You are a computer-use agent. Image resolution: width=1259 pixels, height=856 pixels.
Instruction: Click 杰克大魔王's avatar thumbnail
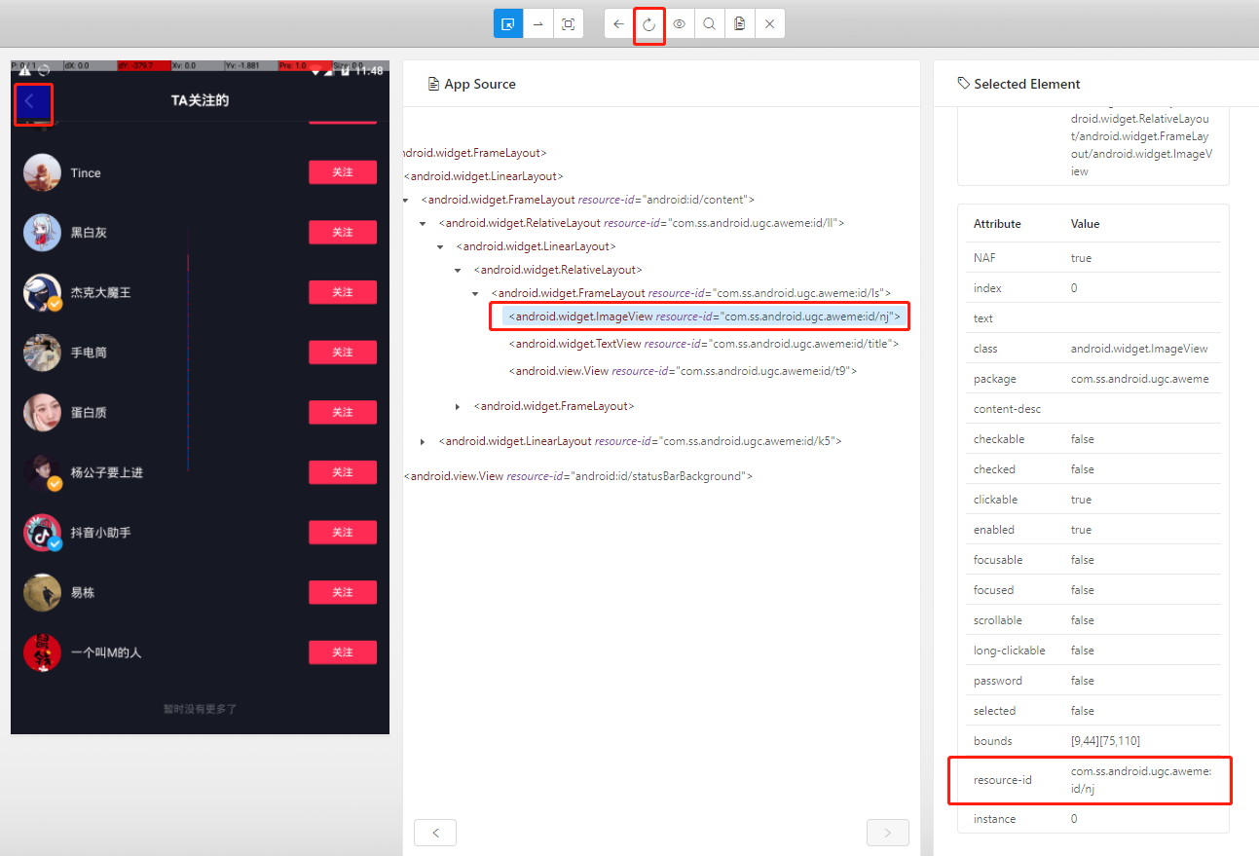click(x=42, y=292)
